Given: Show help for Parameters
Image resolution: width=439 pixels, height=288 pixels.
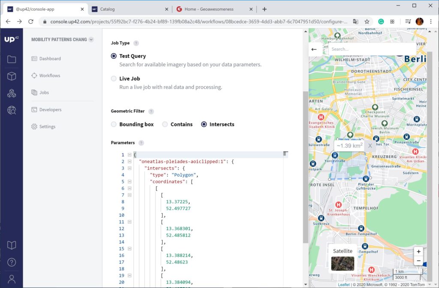Looking at the screenshot, I should click(x=141, y=143).
